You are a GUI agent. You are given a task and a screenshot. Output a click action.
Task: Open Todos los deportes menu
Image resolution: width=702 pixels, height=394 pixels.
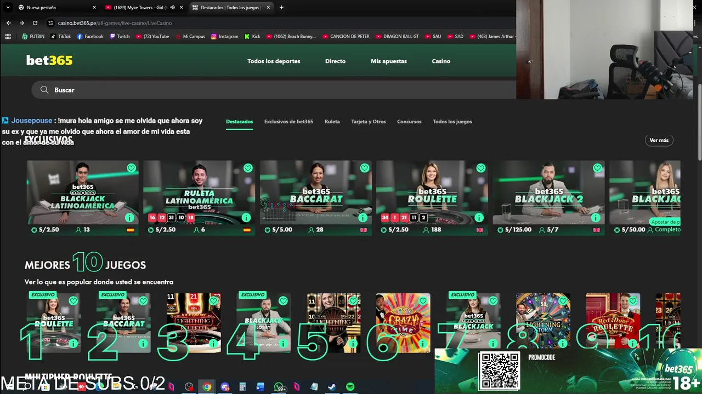(x=274, y=61)
